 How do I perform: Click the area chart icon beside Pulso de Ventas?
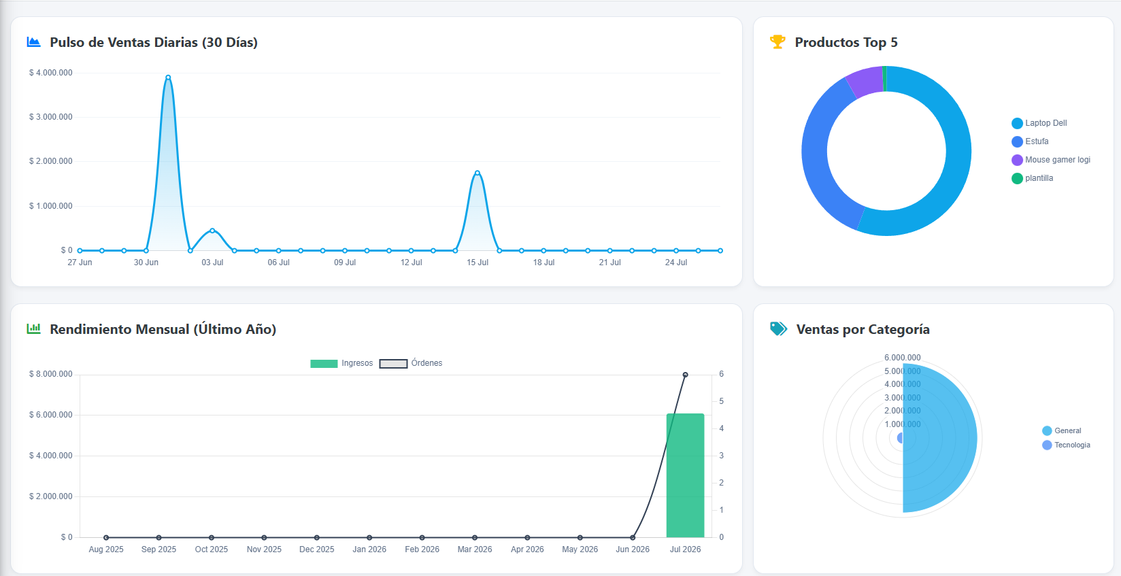point(33,42)
